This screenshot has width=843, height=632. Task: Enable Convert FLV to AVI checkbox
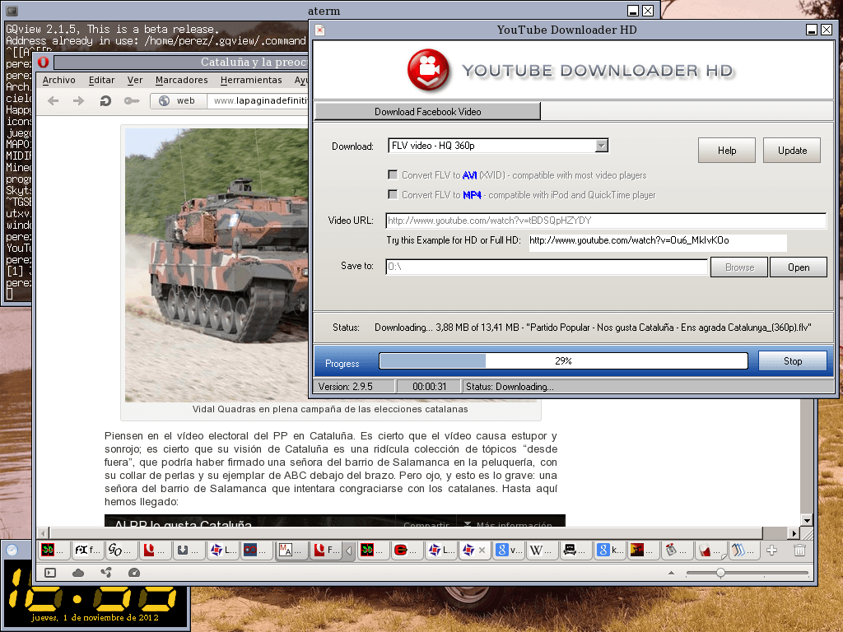tap(393, 174)
